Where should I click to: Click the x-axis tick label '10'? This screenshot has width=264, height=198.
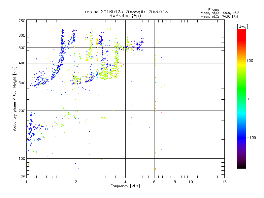191,182
